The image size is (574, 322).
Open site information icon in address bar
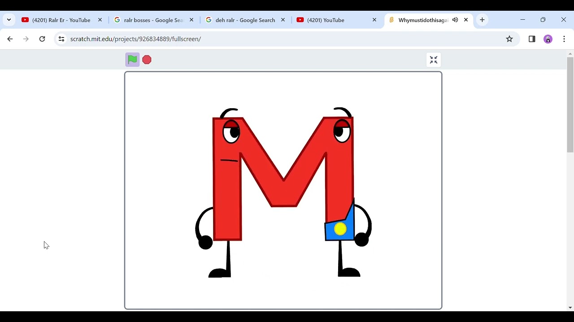[61, 39]
